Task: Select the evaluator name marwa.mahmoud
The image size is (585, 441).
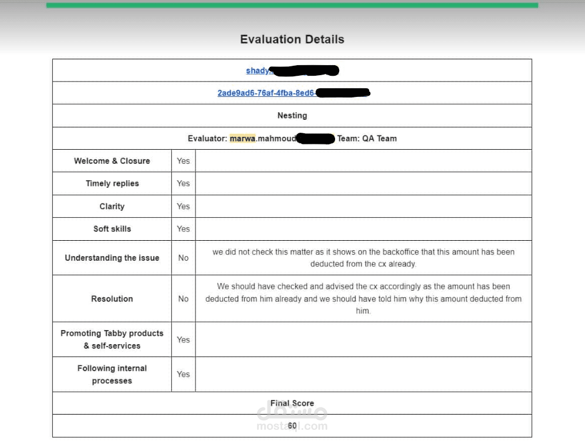Action: tap(263, 139)
